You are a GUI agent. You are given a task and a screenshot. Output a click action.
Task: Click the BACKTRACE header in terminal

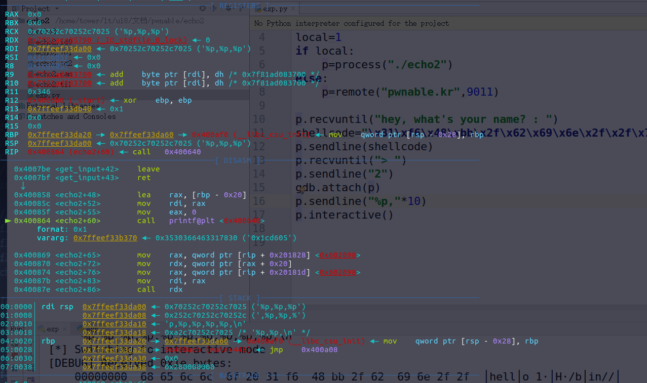[x=240, y=375]
